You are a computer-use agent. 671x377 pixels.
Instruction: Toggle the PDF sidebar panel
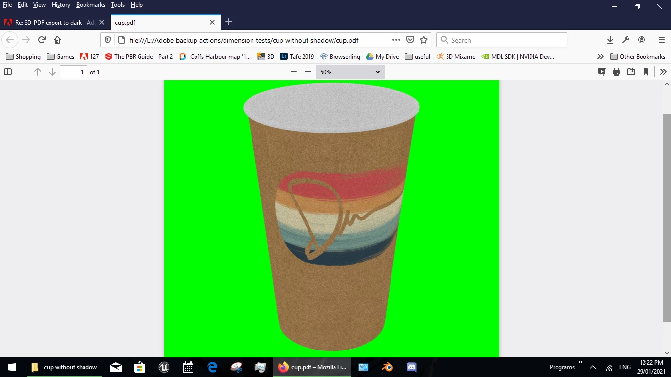pyautogui.click(x=8, y=72)
